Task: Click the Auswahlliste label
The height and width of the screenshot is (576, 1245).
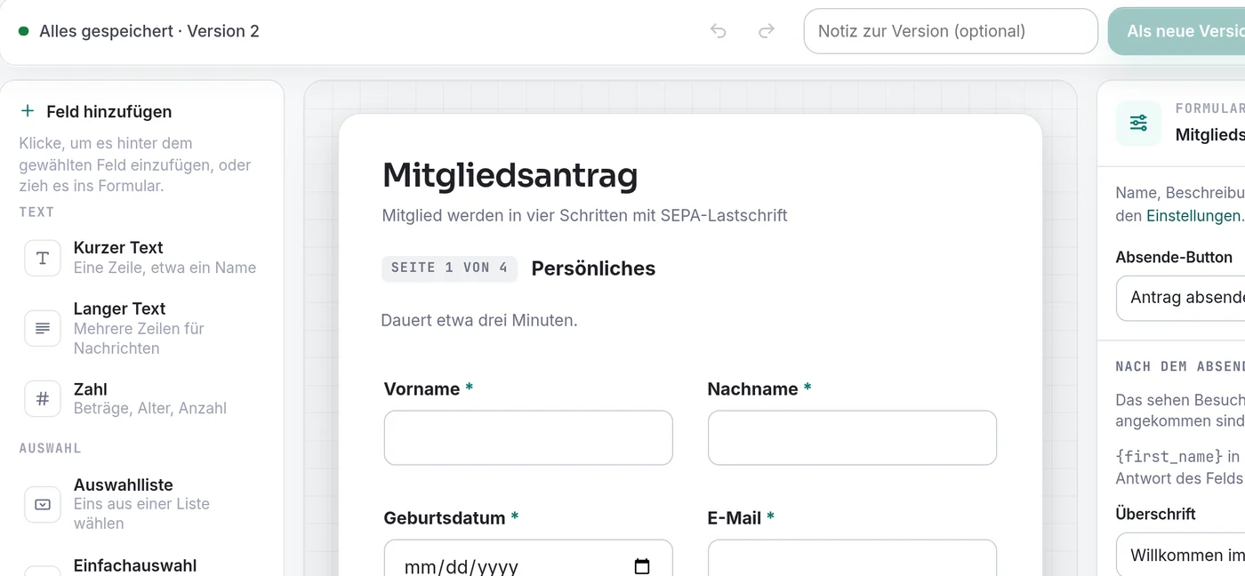Action: 124,484
